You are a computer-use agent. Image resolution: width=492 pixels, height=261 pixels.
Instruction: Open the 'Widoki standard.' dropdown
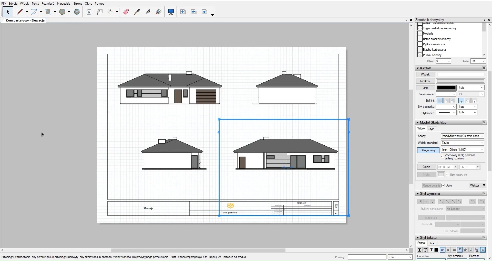462,143
